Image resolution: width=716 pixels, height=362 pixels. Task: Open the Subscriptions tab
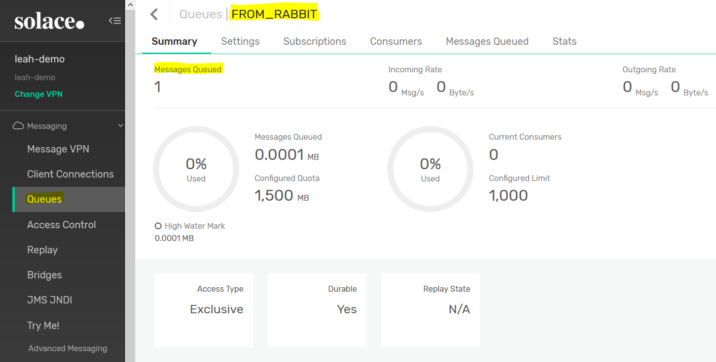[315, 41]
